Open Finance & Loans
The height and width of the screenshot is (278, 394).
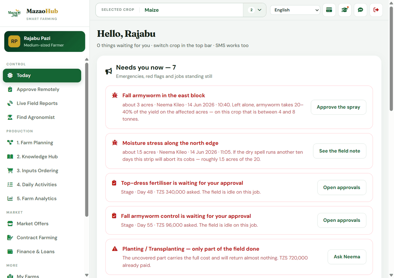(42, 251)
